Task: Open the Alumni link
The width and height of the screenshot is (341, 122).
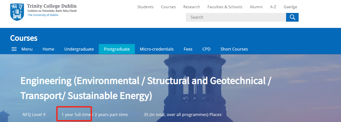Action: pos(256,7)
